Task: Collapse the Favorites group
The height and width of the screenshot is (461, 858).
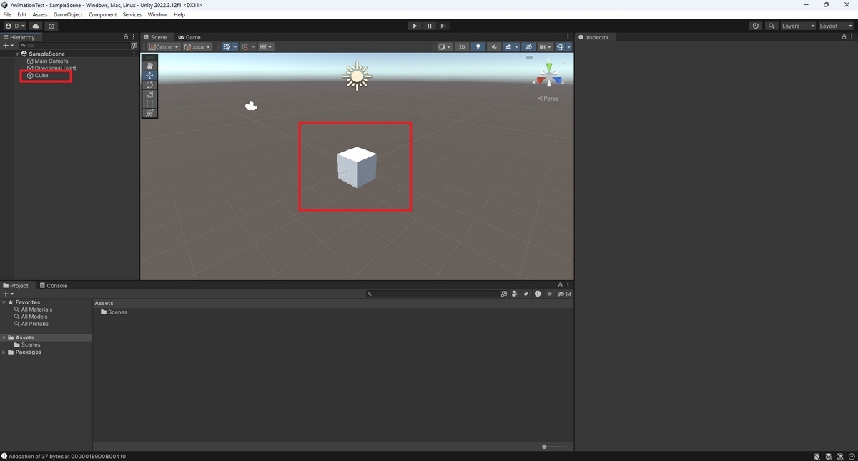Action: [x=4, y=302]
